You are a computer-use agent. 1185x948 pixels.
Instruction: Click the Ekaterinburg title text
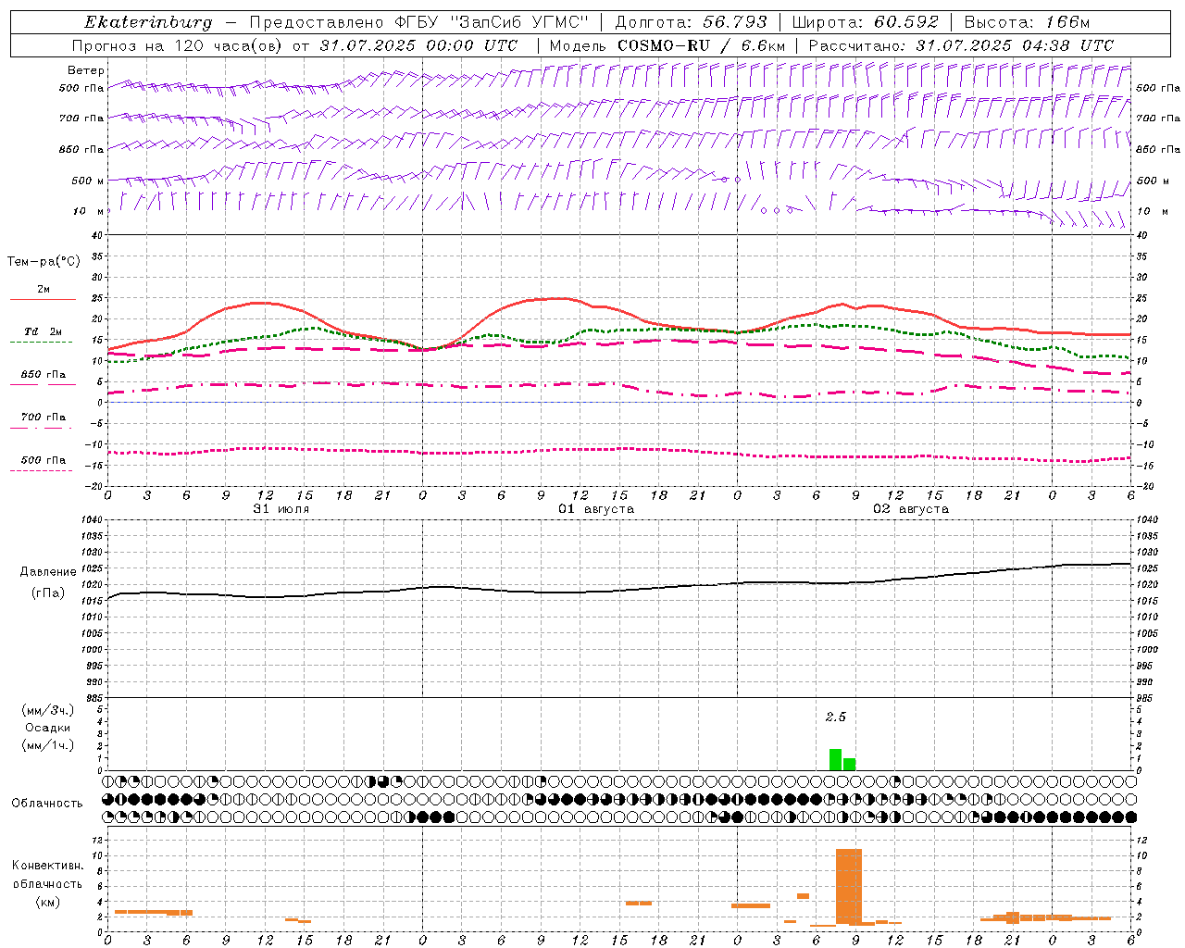[x=148, y=22]
